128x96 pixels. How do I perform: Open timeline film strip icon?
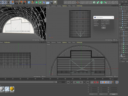click(117, 82)
